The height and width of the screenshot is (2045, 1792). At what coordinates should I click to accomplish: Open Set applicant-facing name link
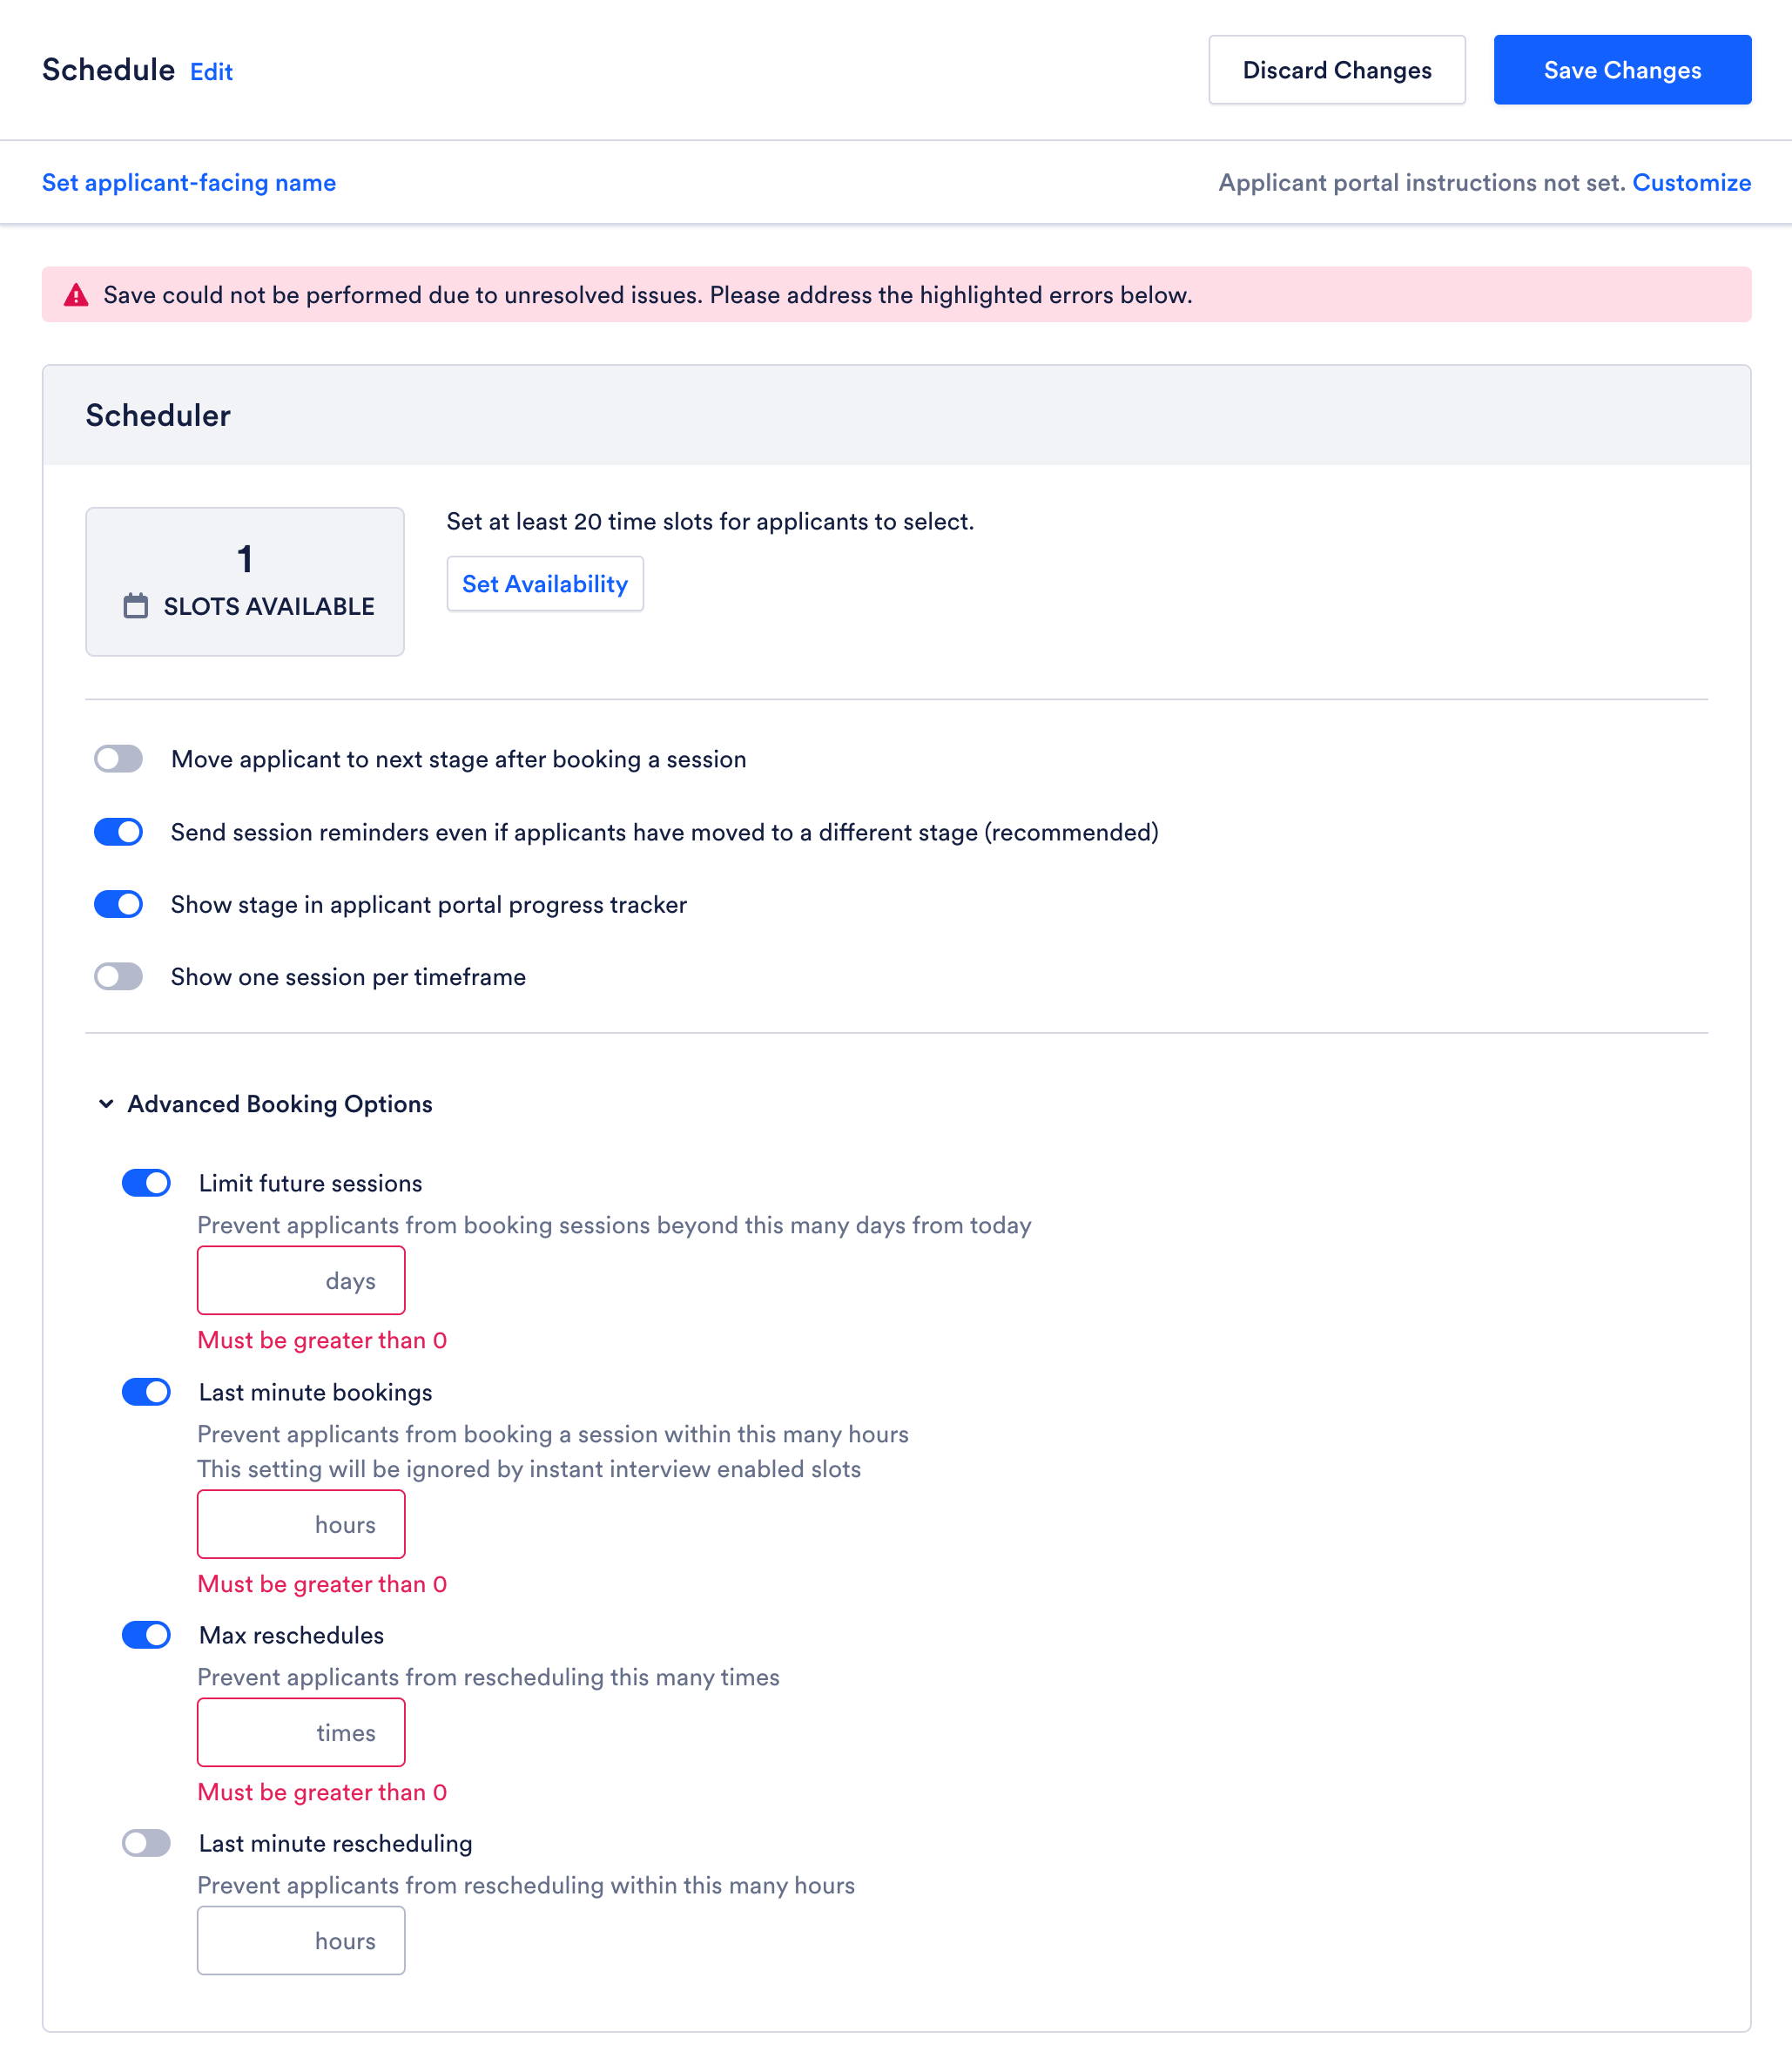pyautogui.click(x=189, y=183)
